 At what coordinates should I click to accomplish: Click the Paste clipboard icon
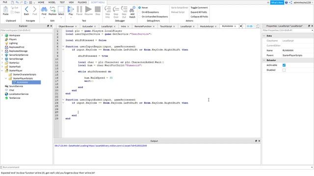5,9
